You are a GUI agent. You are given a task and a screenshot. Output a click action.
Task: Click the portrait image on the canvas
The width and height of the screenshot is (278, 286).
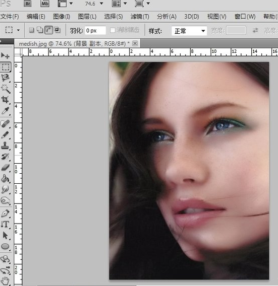[189, 171]
